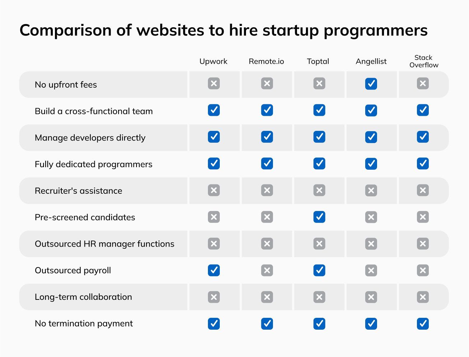
Task: Click the comparison title heading
Action: pos(223,30)
